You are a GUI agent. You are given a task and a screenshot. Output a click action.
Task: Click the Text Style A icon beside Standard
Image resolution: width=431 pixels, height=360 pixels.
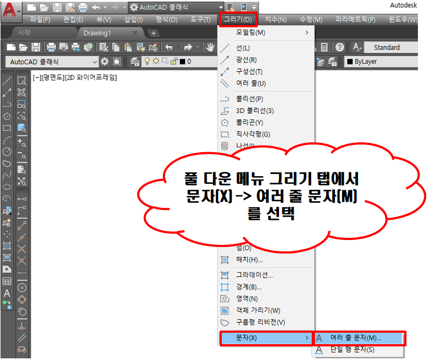pos(356,47)
